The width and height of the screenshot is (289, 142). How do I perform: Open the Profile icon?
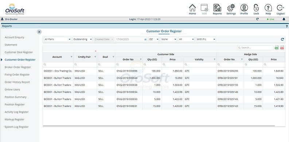(x=244, y=8)
